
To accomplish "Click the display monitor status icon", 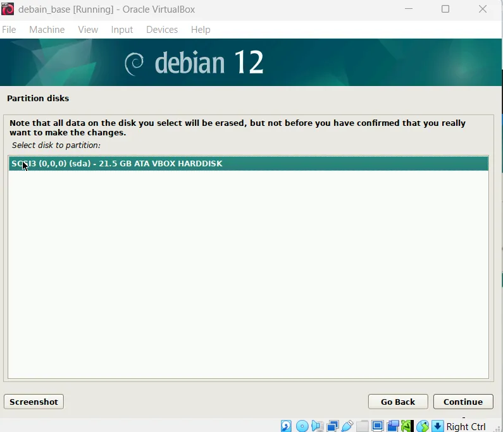I will point(378,426).
